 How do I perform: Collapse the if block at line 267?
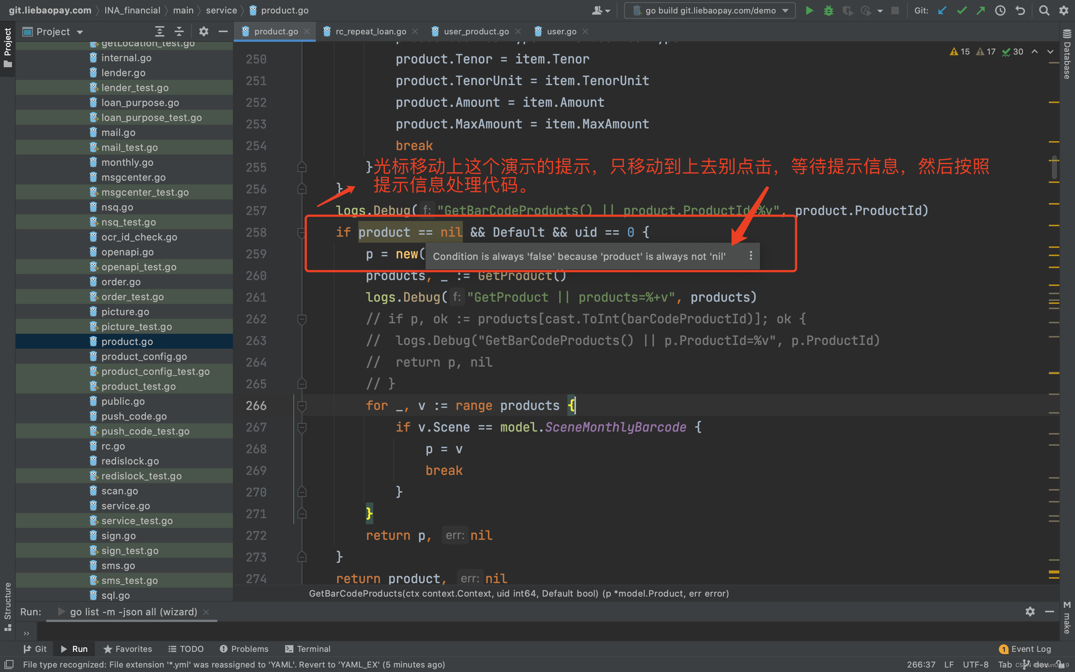click(302, 427)
